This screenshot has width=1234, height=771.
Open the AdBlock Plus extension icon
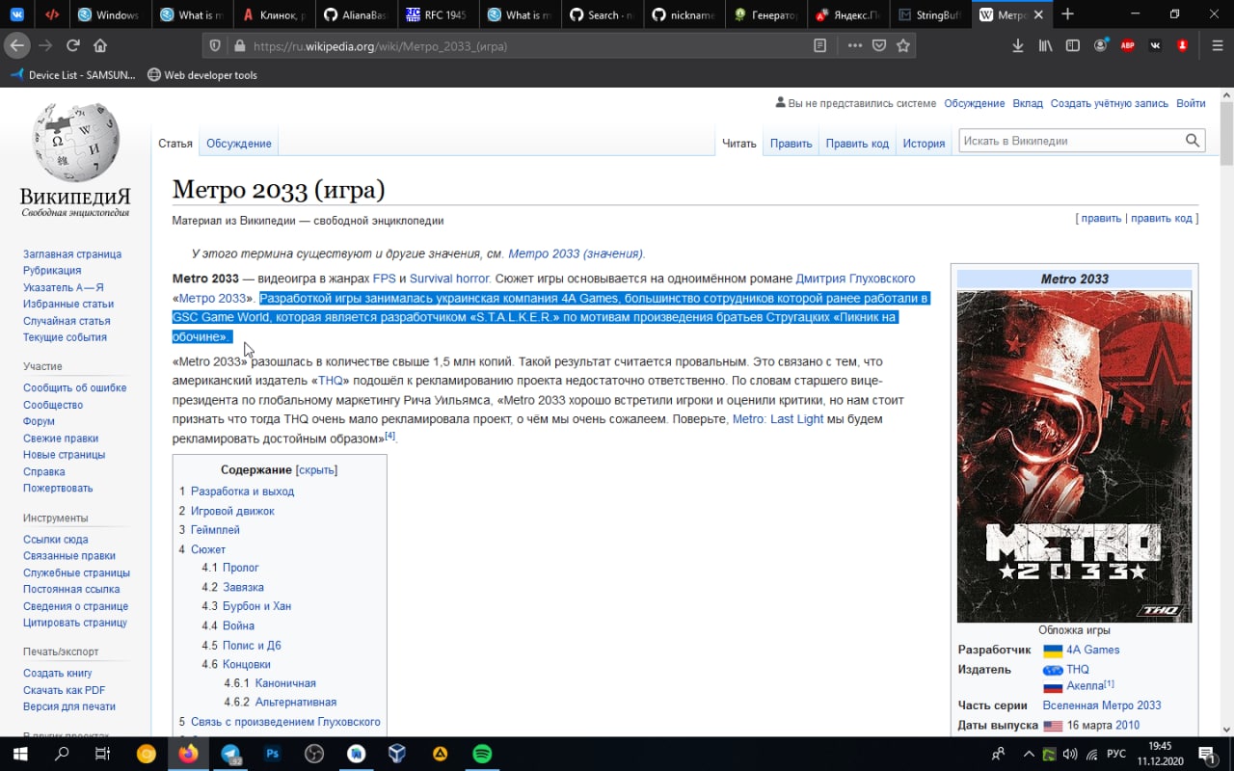(1128, 45)
